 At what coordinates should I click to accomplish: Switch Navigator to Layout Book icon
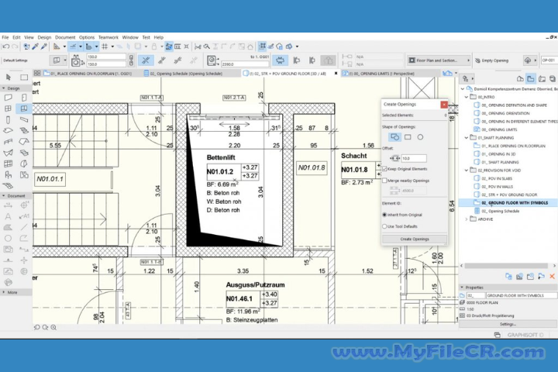point(542,79)
